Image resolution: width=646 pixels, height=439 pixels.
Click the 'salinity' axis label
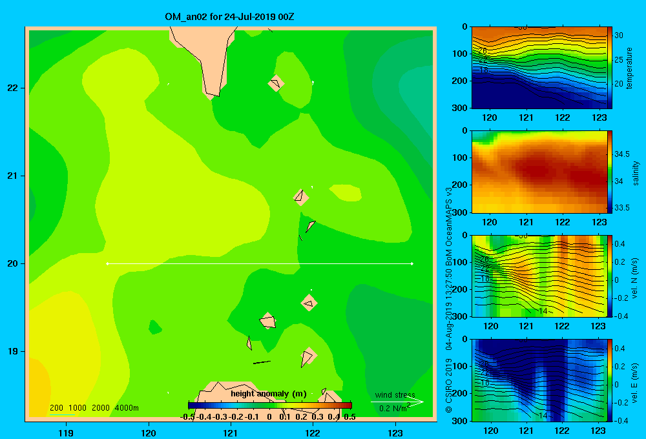(x=635, y=173)
